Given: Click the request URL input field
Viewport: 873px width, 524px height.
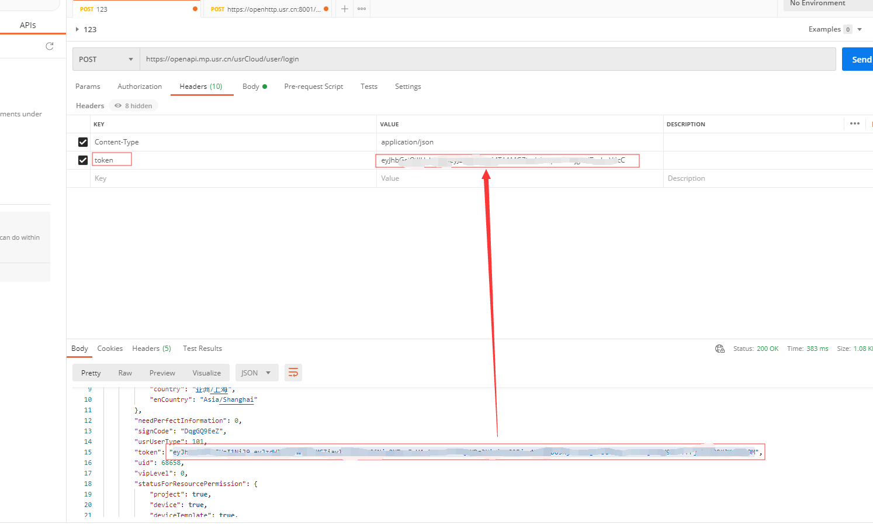Looking at the screenshot, I should coord(487,59).
